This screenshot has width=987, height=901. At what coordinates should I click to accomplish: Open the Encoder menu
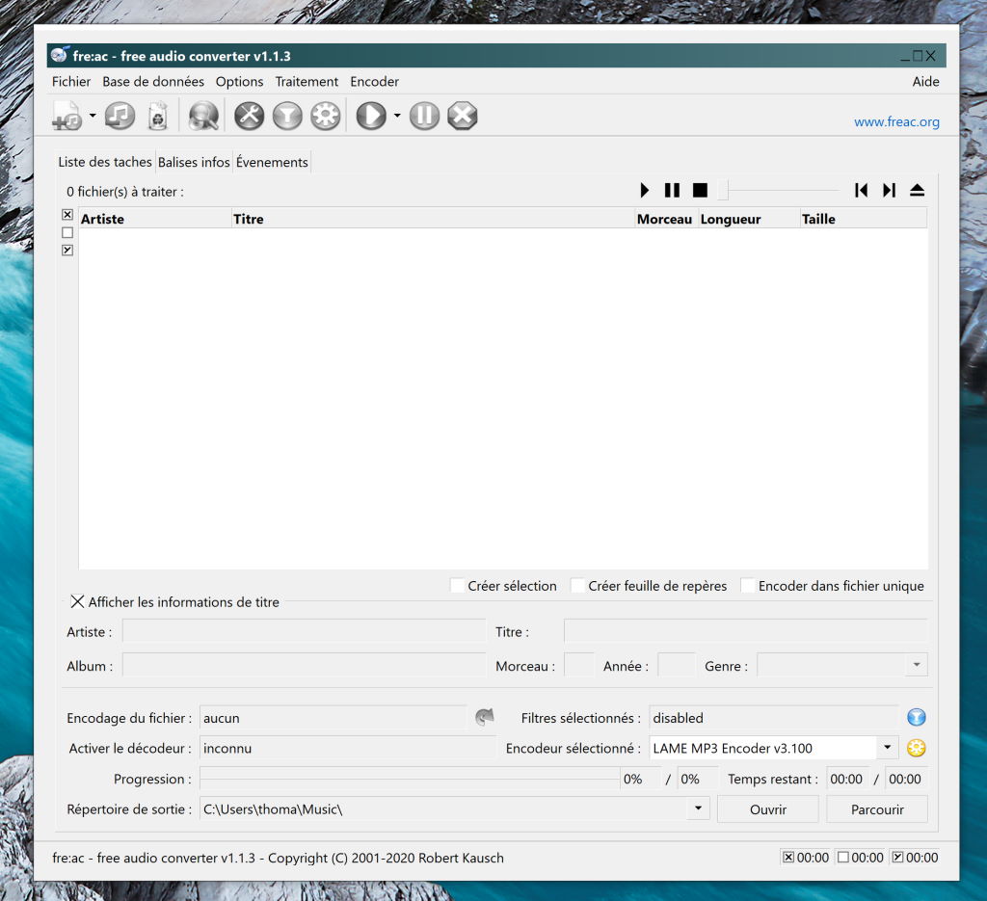(x=375, y=82)
